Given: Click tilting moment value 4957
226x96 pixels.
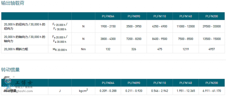Looking at the screenshot, I should tap(212, 49).
